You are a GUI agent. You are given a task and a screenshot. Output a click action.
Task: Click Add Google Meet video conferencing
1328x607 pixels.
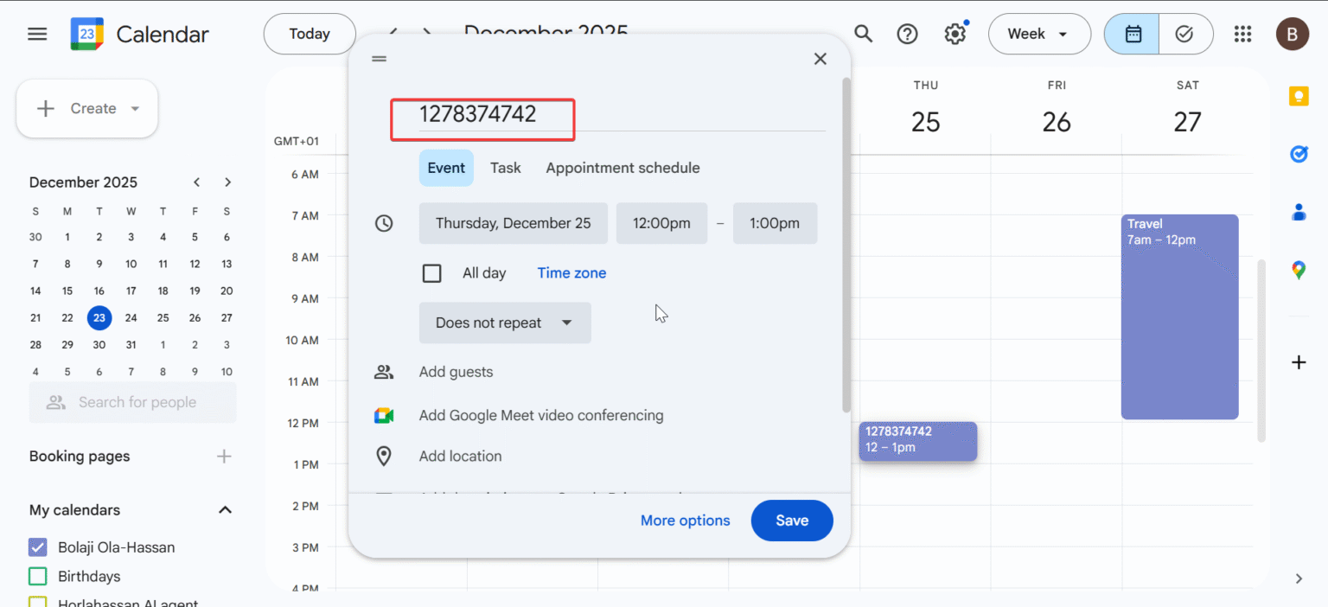click(x=541, y=416)
